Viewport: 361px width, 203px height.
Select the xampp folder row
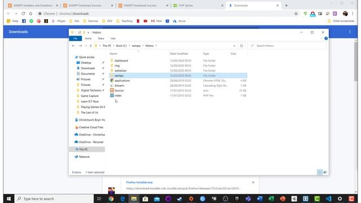[178, 76]
